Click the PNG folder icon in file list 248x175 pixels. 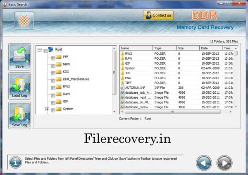point(122,78)
